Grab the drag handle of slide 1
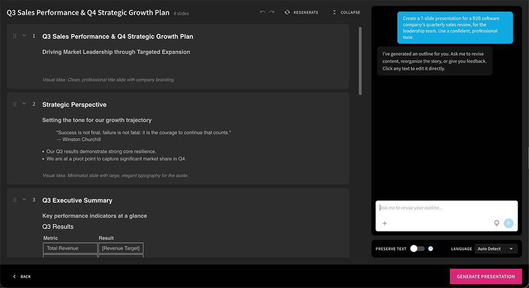Viewport: 529px width, 288px height. (x=15, y=36)
